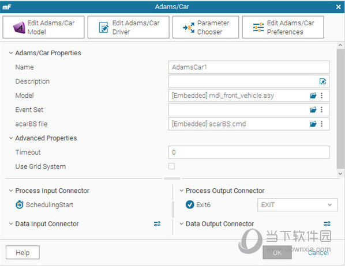
Task: Edit the Name field AdamsCar1
Action: [x=249, y=67]
